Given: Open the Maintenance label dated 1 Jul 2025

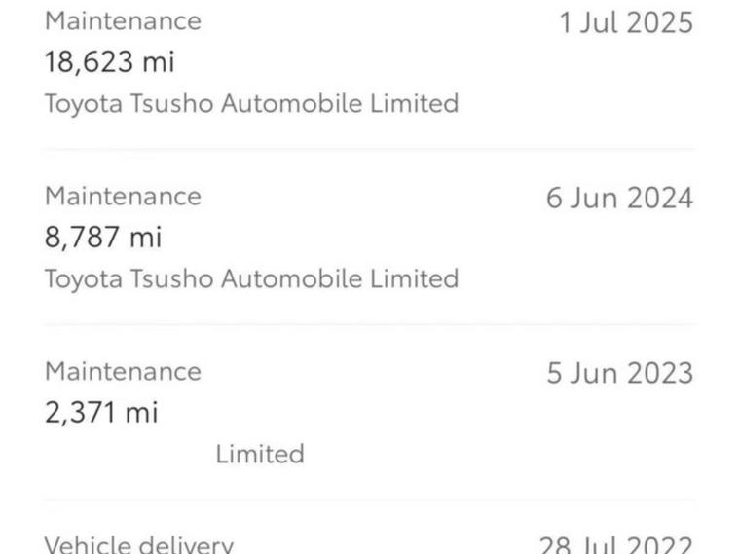Looking at the screenshot, I should [x=123, y=20].
